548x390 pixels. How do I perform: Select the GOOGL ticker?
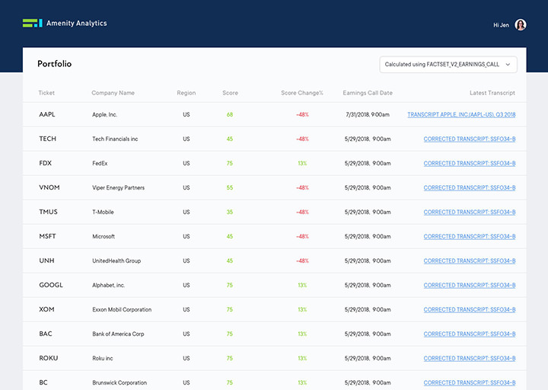[51, 285]
